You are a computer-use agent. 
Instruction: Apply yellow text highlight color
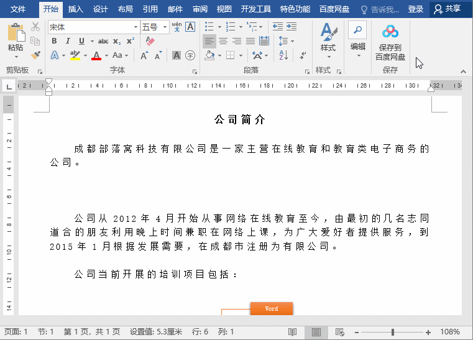75,55
